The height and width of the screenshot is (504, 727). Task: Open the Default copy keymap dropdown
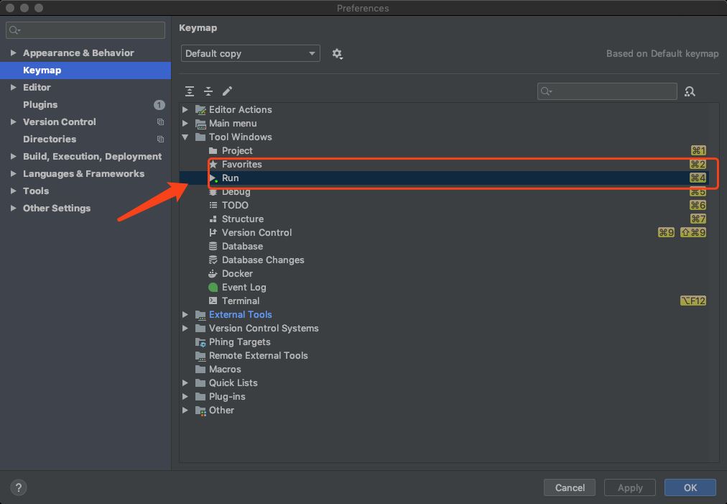click(250, 54)
